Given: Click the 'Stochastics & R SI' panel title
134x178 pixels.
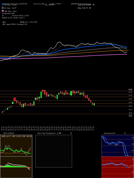Looking at the screenshot, I should (115, 133).
